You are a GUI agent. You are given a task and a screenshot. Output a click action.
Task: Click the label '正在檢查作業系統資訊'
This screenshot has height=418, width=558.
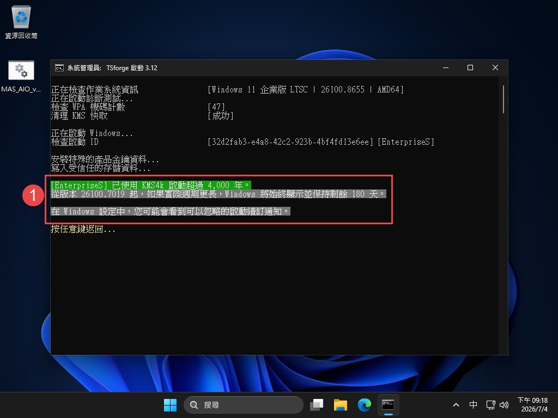tap(94, 90)
